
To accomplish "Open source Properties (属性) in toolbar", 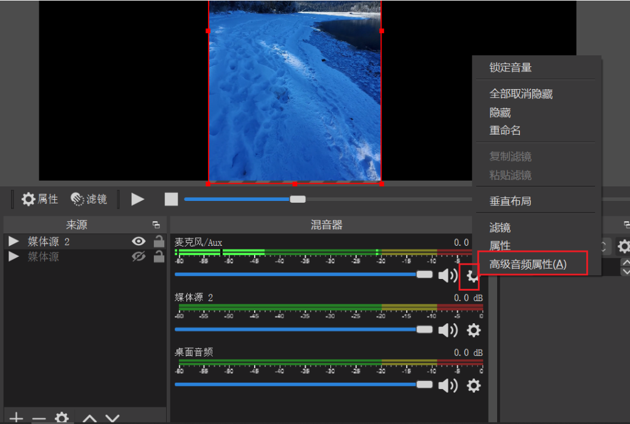I will 40,199.
